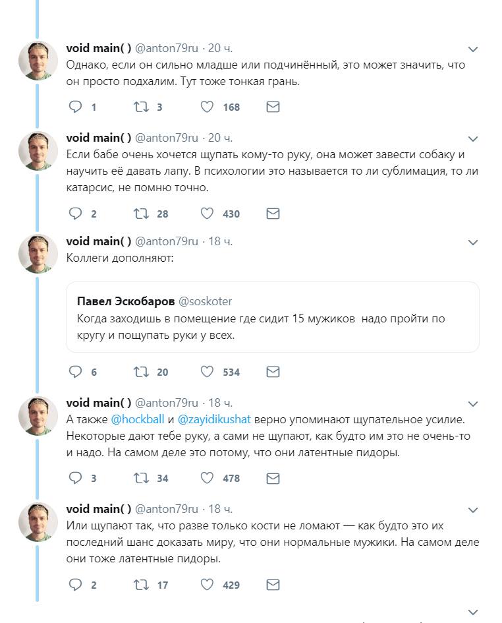Like the tweet with 478 likes
Image resolution: width=502 pixels, height=623 pixels.
(206, 478)
